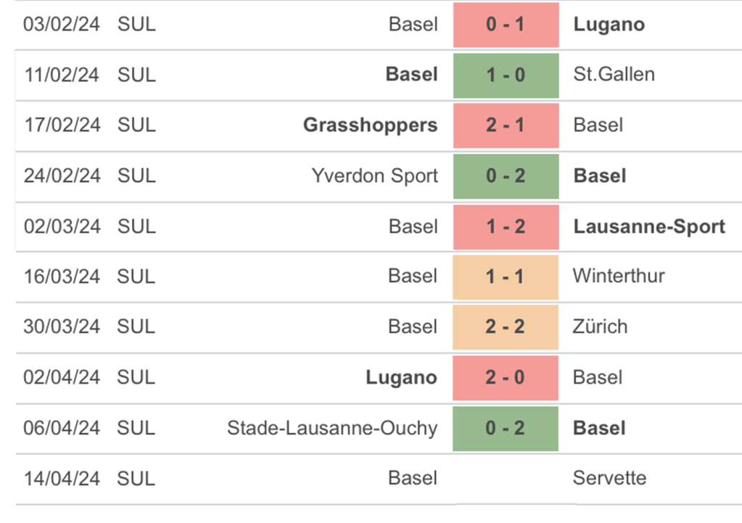Open the green 1 - 0 score against St.Gallen

click(x=506, y=75)
